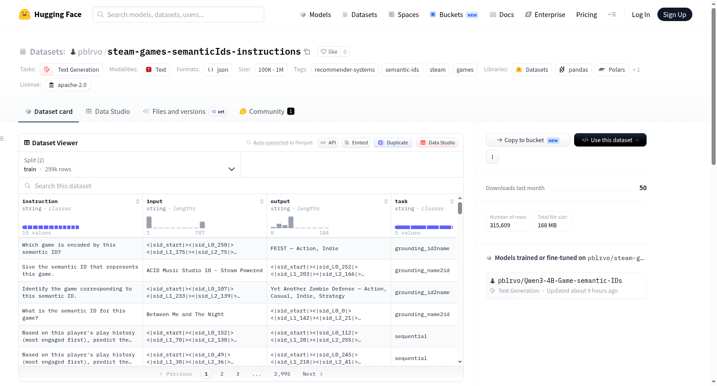Open the three-dot more options button
Image resolution: width=717 pixels, height=386 pixels.
click(x=492, y=157)
